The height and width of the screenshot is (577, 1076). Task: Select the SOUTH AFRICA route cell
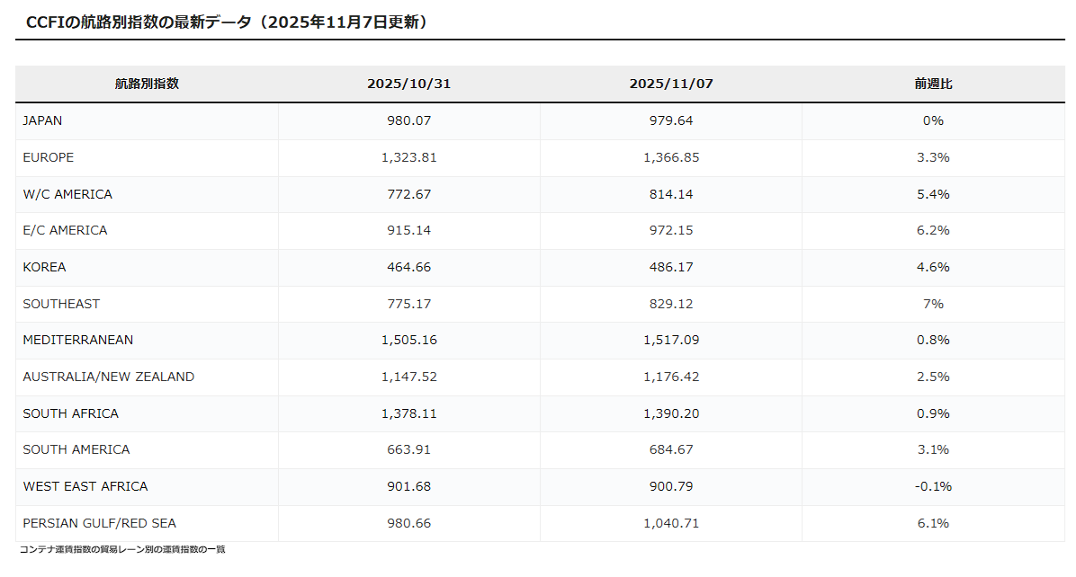(x=71, y=413)
